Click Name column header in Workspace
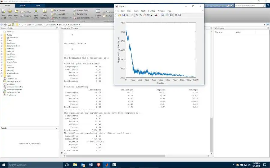Viewport: 270px width, 168px height. click(218, 32)
